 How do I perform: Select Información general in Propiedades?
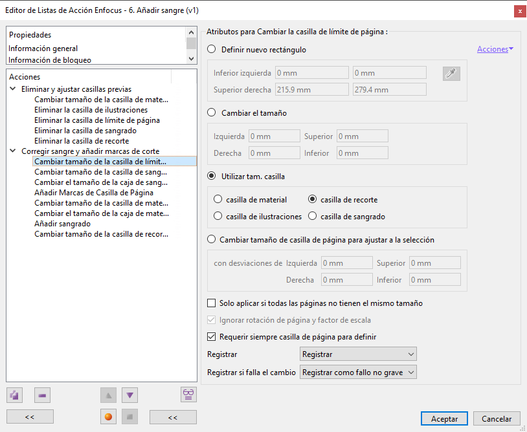(x=43, y=49)
